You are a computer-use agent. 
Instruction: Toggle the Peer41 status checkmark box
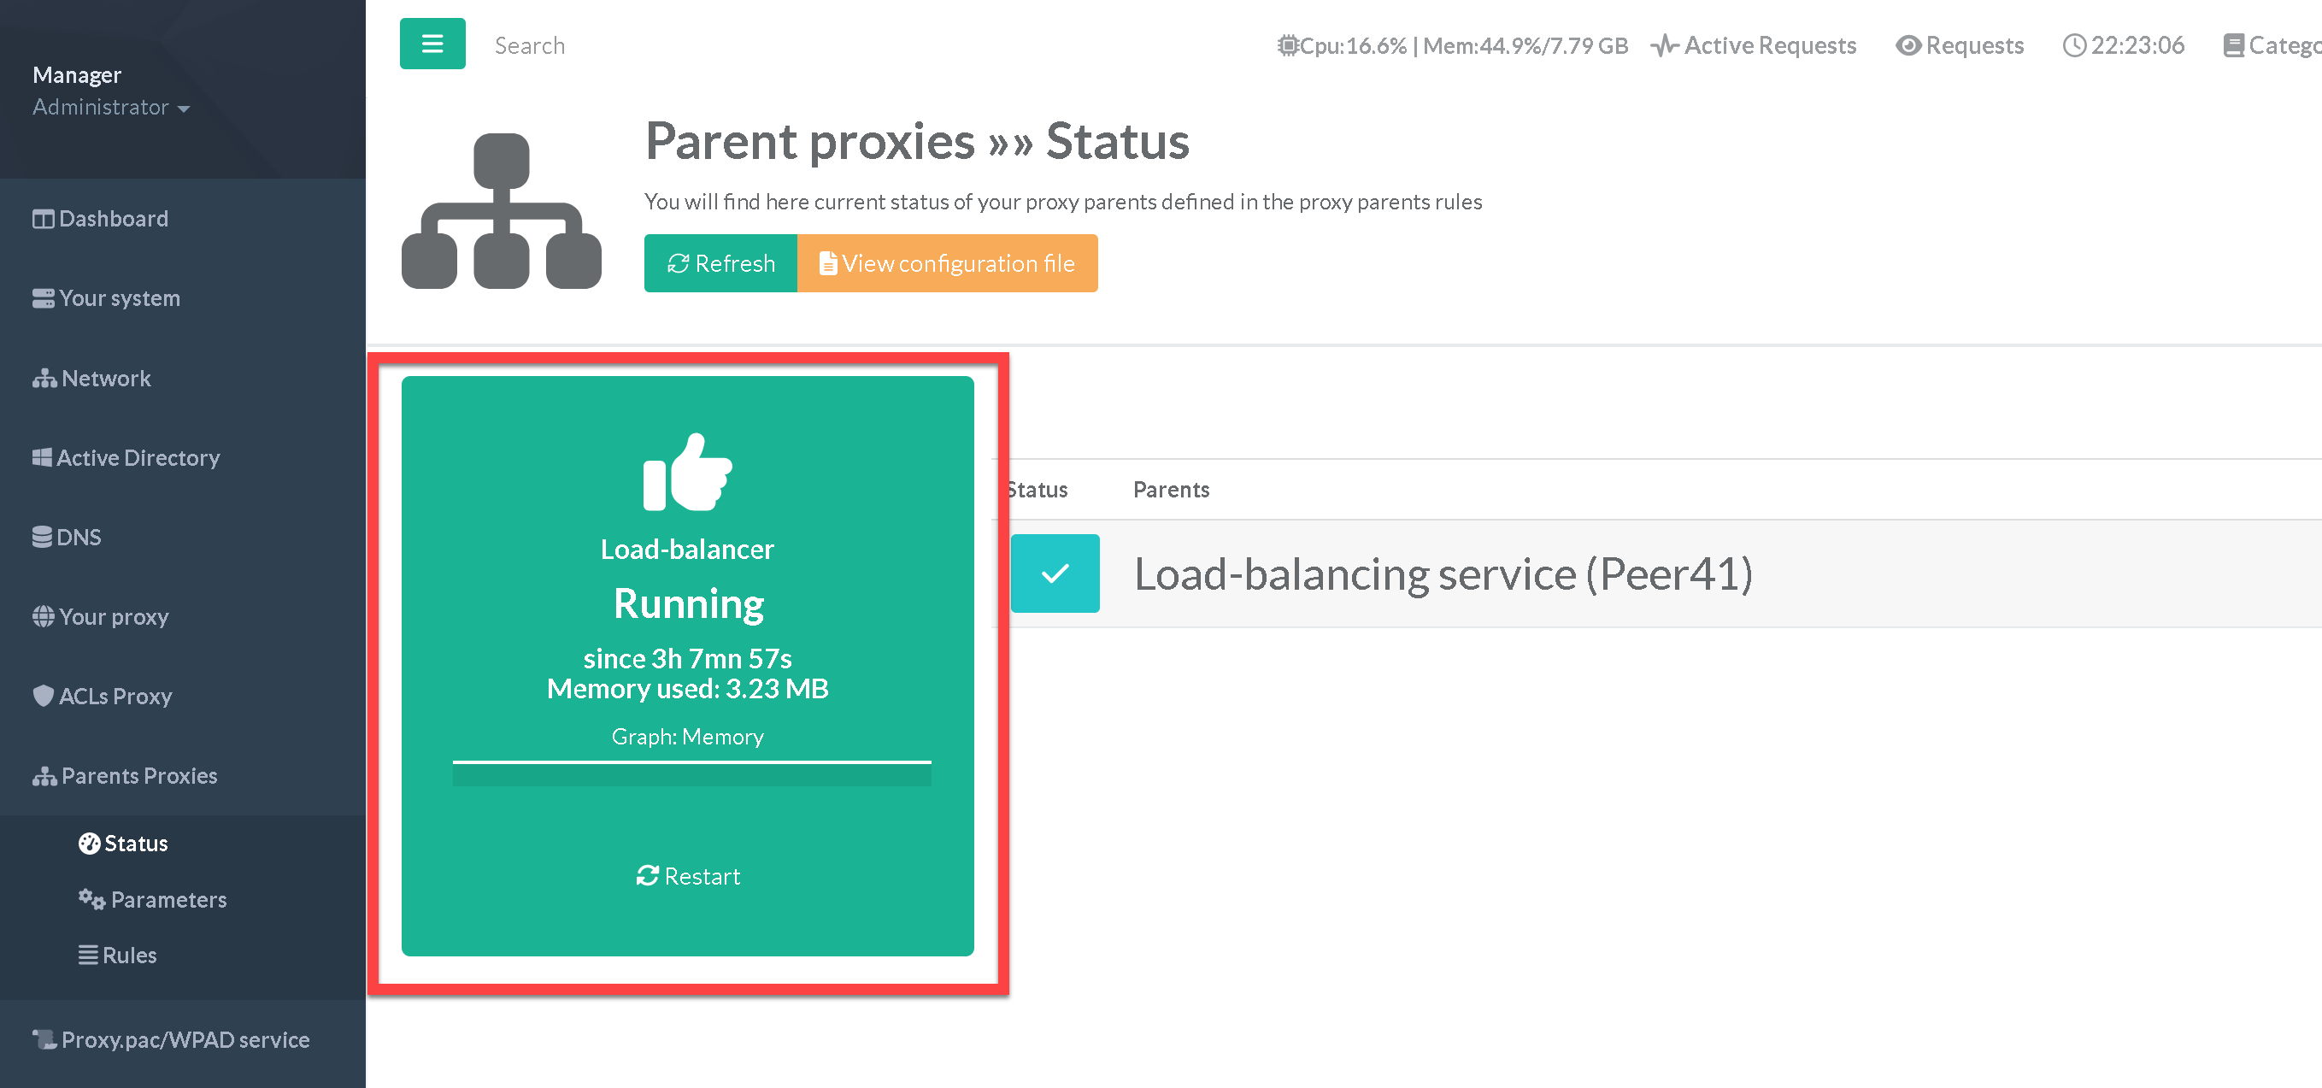click(1055, 573)
